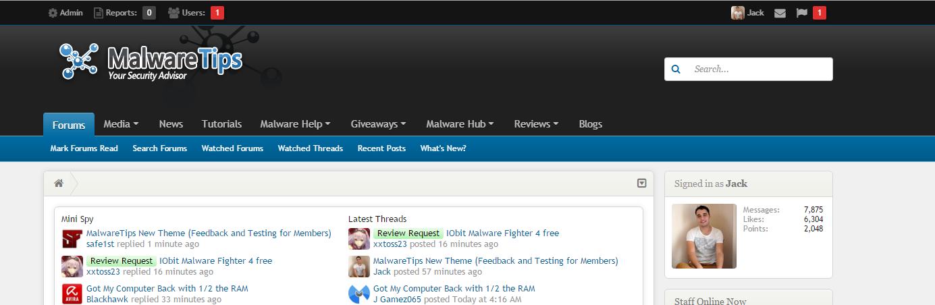Click Search Forums link
The image size is (935, 305).
(x=159, y=148)
